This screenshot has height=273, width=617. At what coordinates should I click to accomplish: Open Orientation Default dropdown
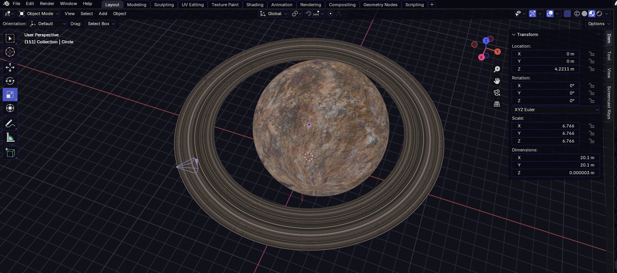coord(48,24)
